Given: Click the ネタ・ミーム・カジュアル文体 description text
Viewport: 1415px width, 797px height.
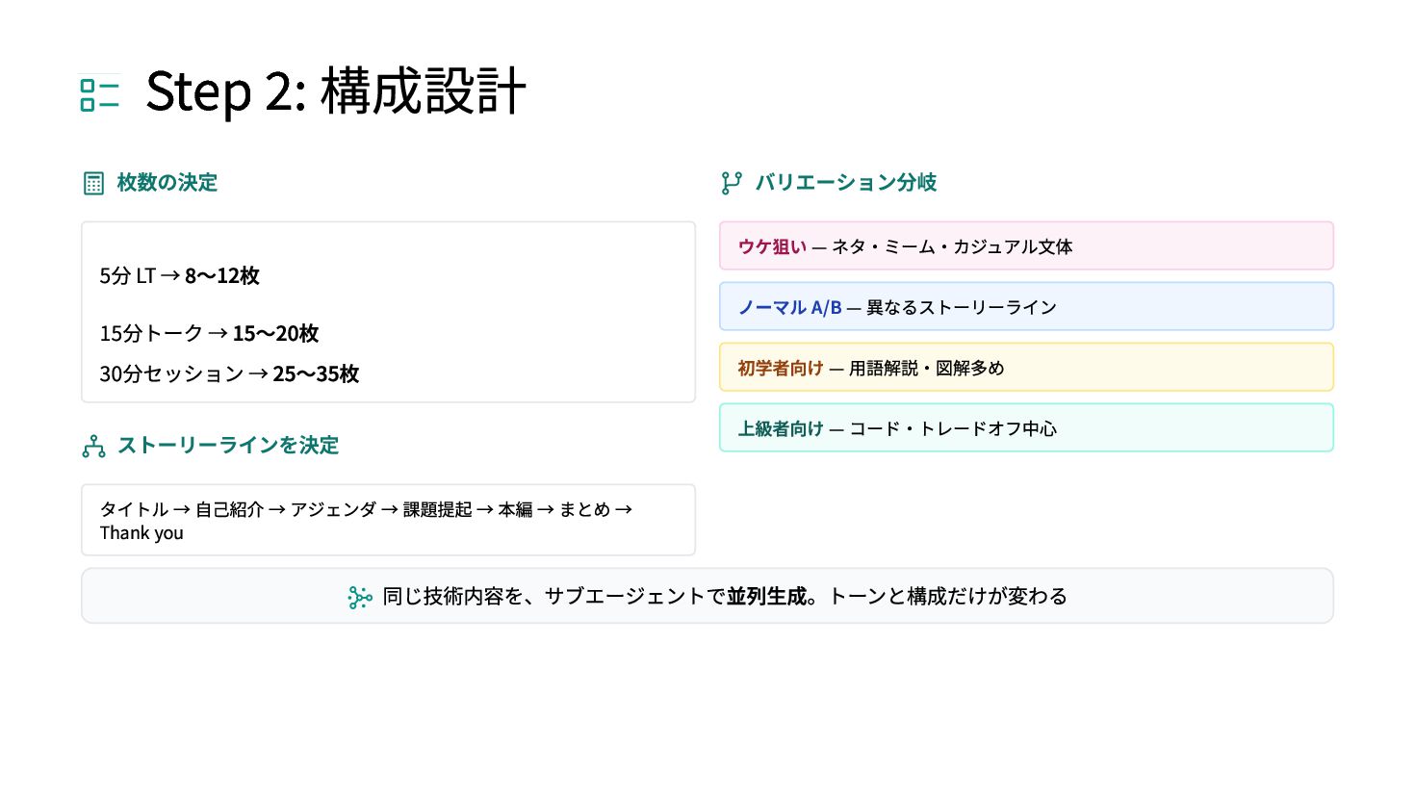Looking at the screenshot, I should 952,247.
